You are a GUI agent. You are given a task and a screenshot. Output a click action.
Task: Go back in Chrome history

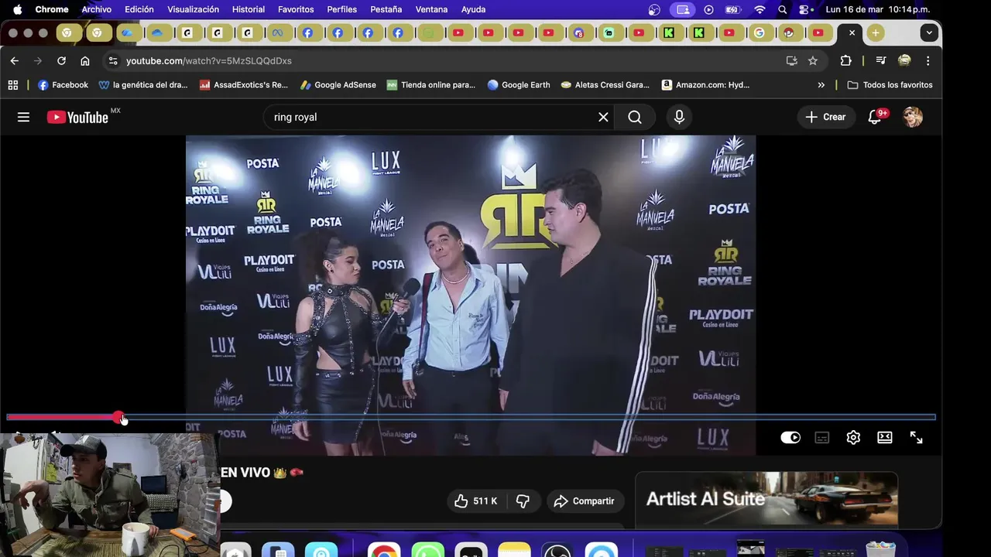14,60
